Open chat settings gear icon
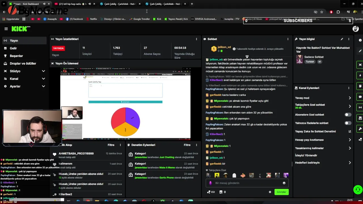The height and width of the screenshot is (204, 363). (270, 192)
